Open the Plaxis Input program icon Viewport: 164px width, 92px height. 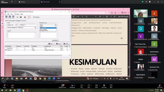point(6,17)
